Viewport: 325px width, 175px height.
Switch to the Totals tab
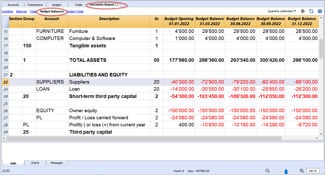point(79,5)
